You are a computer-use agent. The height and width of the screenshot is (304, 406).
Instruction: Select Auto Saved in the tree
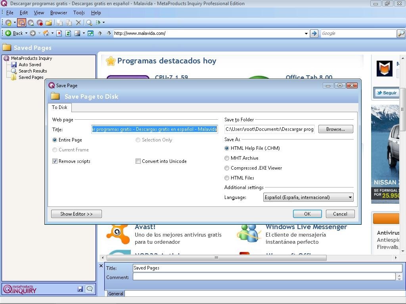pos(30,65)
